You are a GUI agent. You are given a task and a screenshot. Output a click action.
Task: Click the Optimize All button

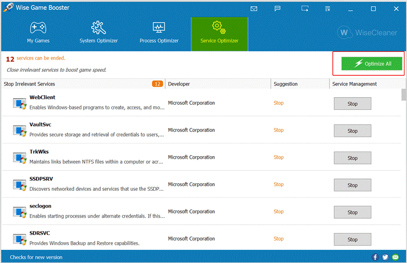[x=372, y=64]
